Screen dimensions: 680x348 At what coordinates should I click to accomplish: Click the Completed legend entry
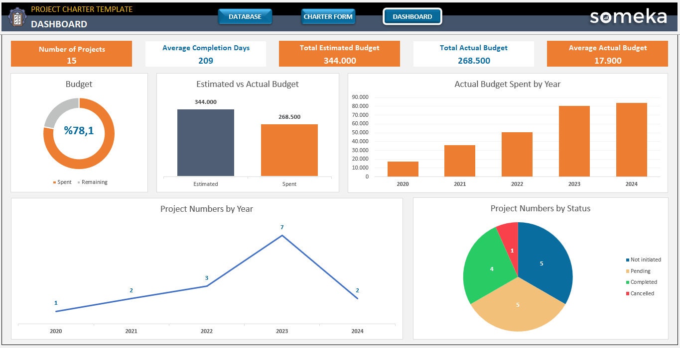(x=641, y=282)
